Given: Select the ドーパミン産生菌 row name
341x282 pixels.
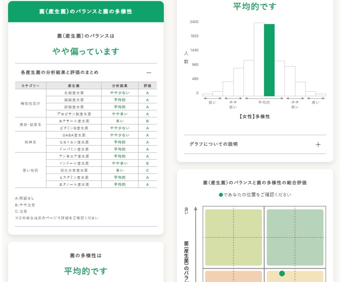Looking at the screenshot, I should [74, 149].
